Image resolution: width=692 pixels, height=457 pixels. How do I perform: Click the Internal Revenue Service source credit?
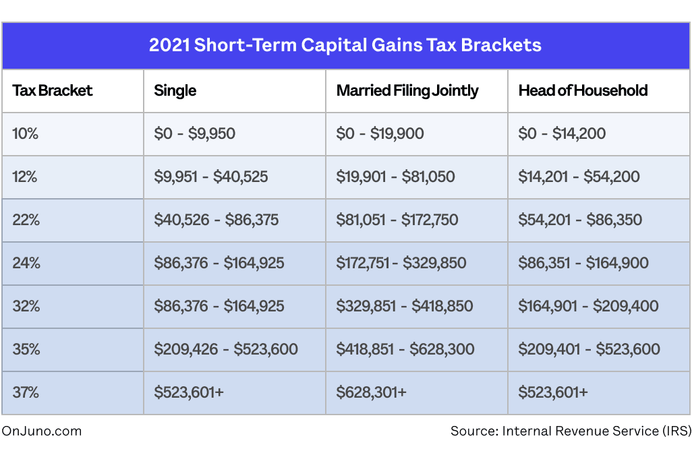coord(570,431)
